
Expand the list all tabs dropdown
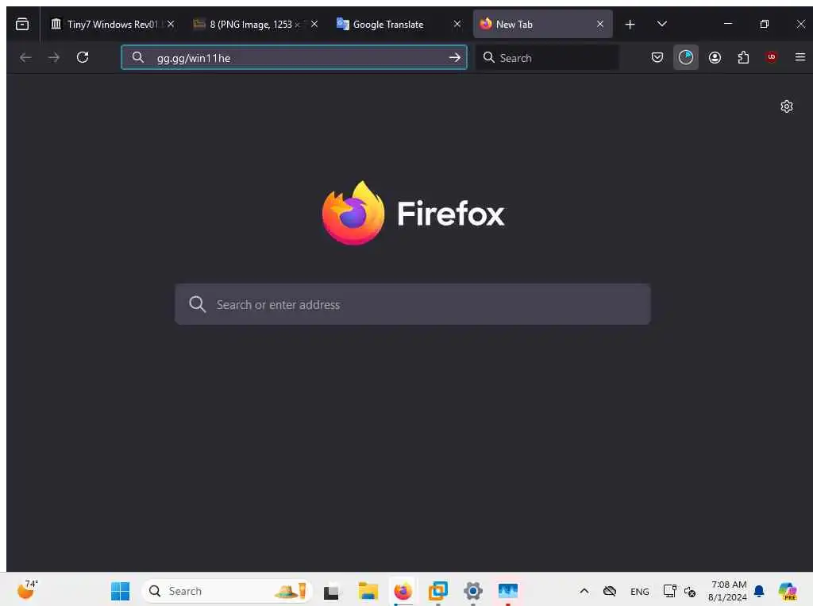point(661,24)
